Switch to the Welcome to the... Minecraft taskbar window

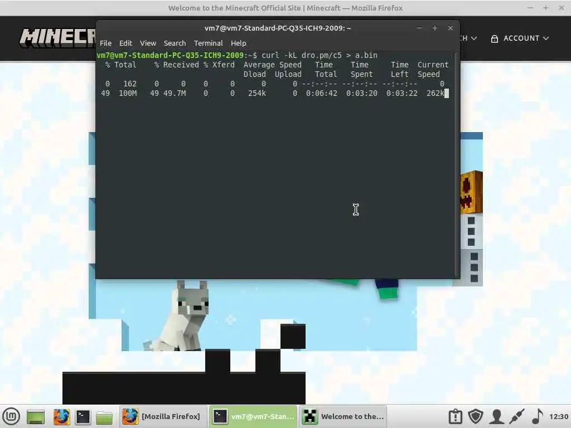click(343, 416)
